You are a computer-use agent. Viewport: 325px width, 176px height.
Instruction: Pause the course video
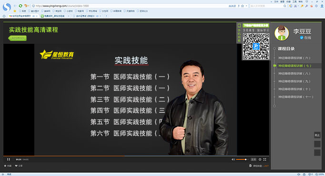(x=9, y=159)
